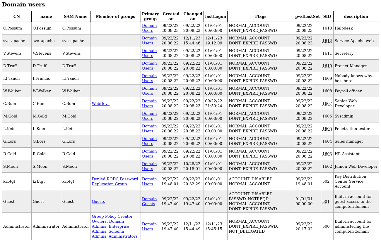This screenshot has width=381, height=242.
Task: Click Domain Users link for L.Kein
Action: pos(149,129)
